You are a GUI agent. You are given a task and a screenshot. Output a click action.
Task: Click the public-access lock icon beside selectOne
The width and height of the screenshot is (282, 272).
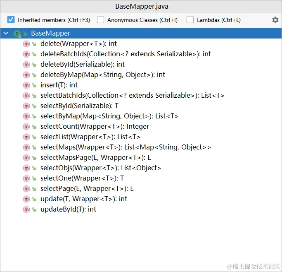34,178
